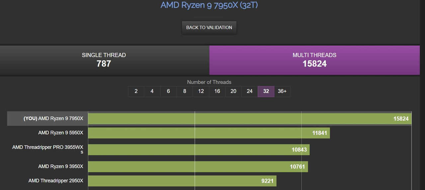Screen dimensions: 425x190
Task: Click the Number of Threads heading
Action: 209,82
